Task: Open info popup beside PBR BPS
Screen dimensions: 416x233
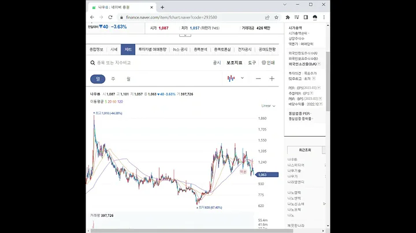Action: point(320,99)
